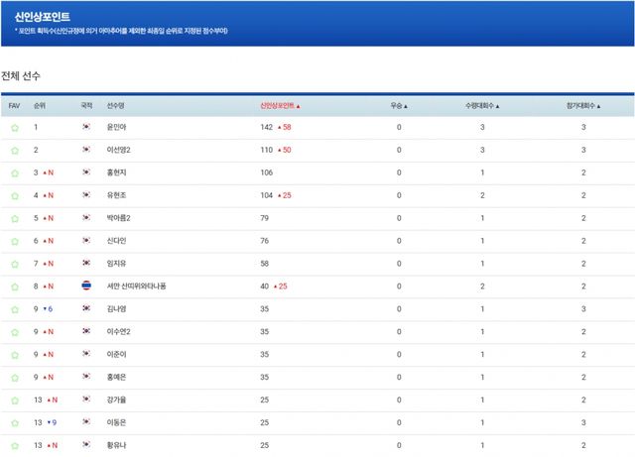Open player 이수연2's profile link

point(119,332)
